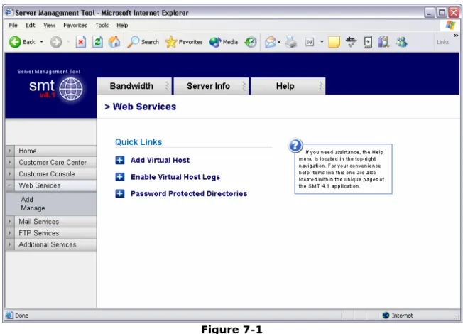Open the Messenger people icon
The height and width of the screenshot is (334, 463).
click(401, 42)
